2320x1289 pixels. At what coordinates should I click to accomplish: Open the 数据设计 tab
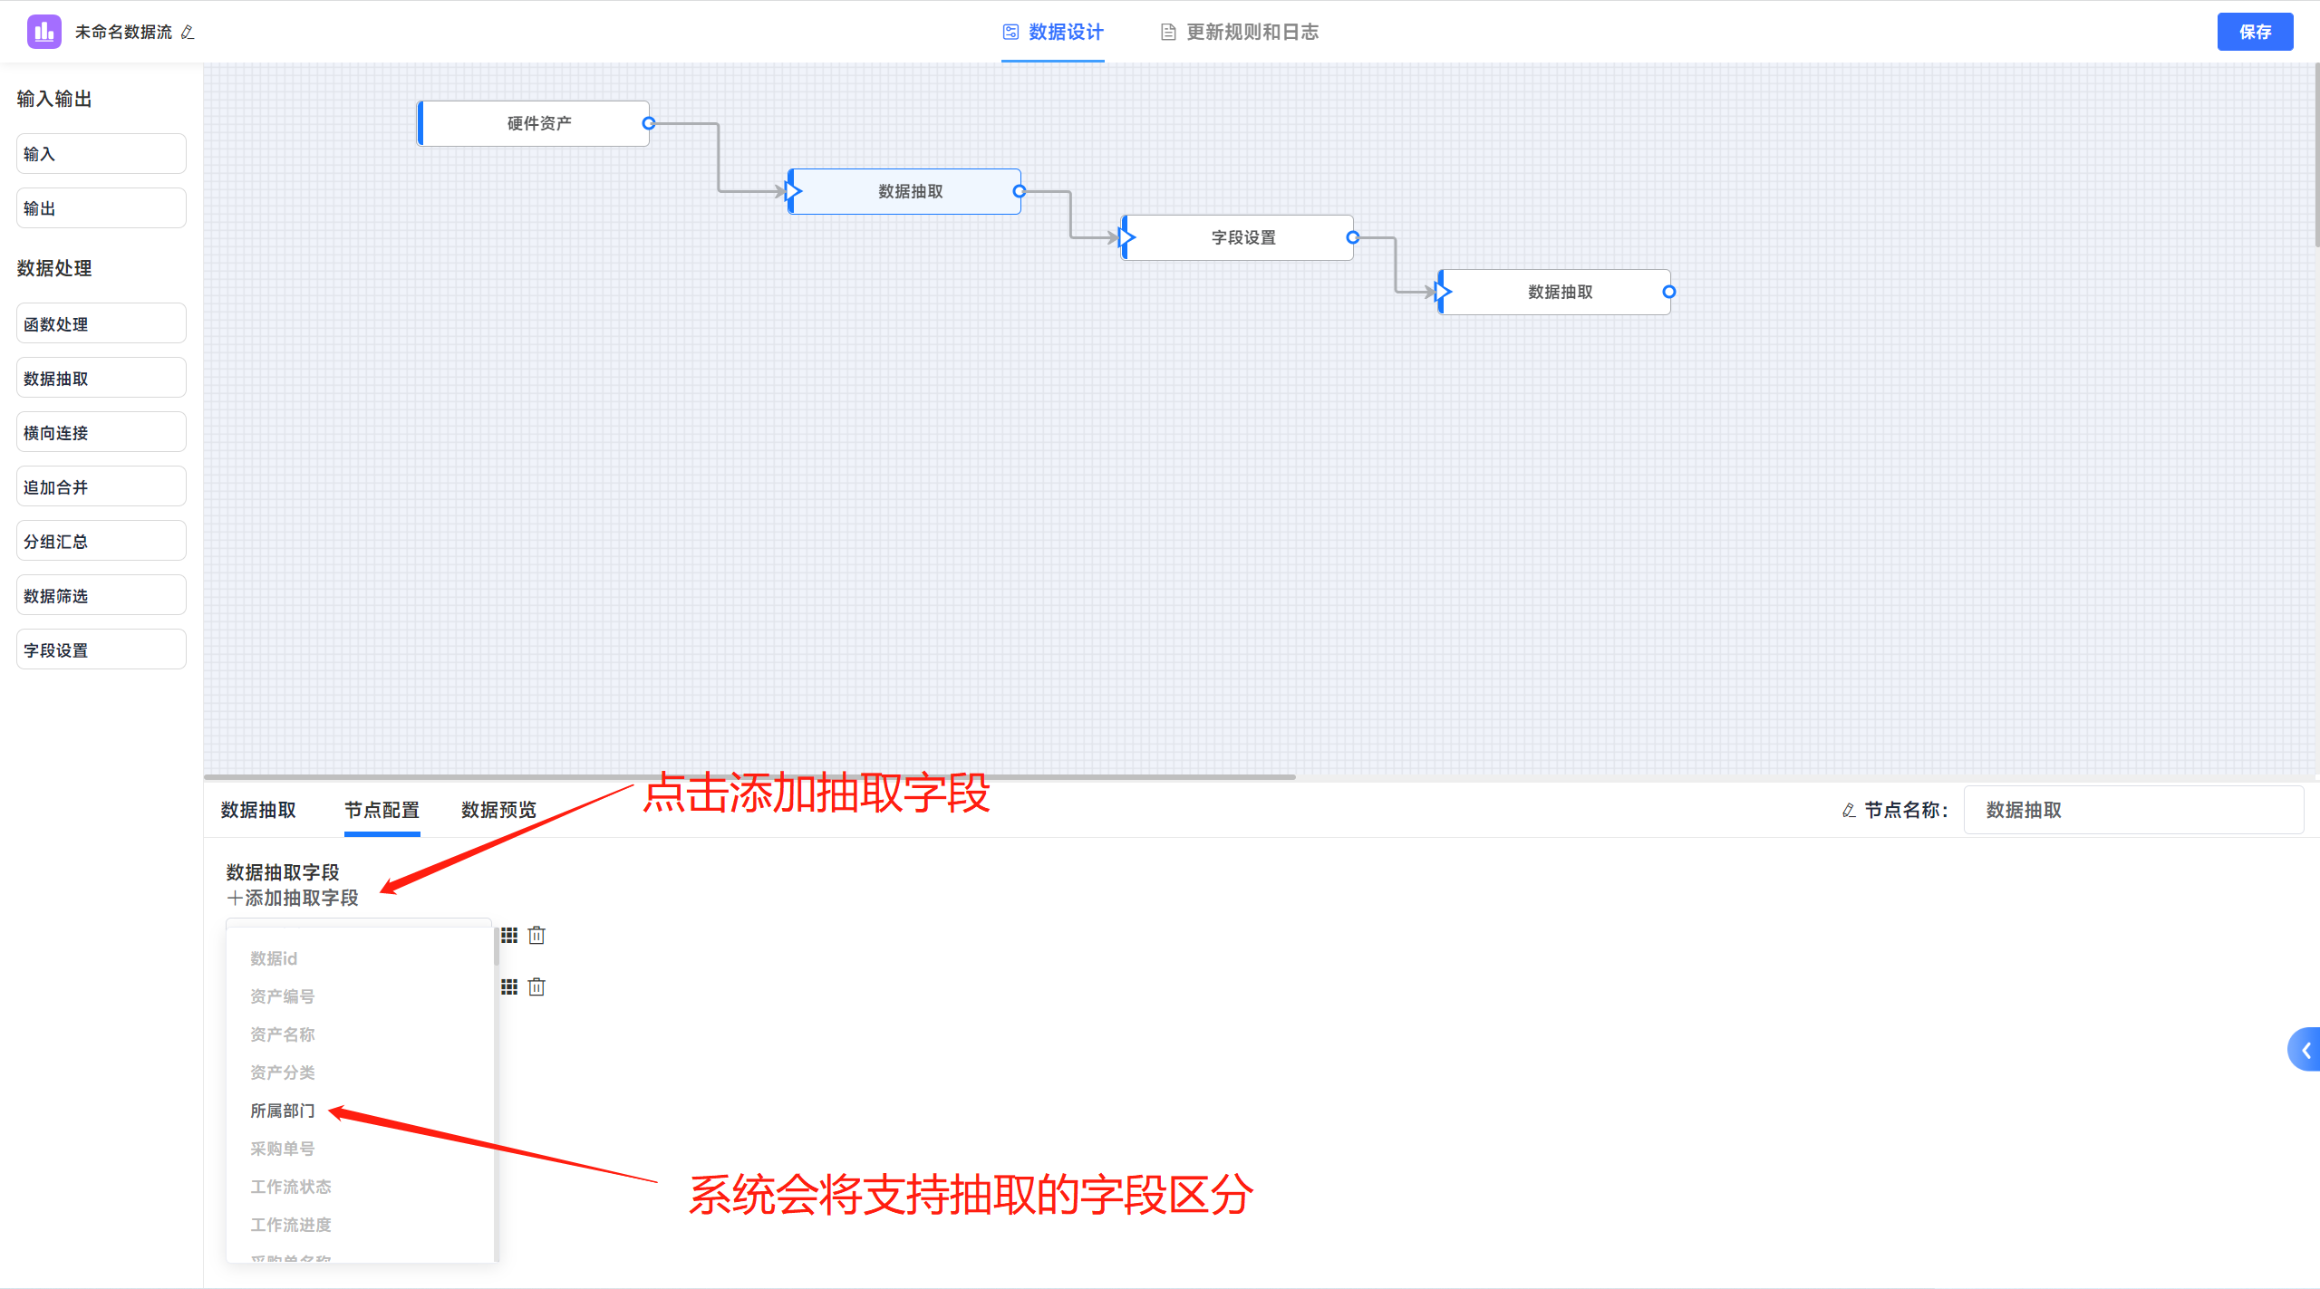(1053, 33)
